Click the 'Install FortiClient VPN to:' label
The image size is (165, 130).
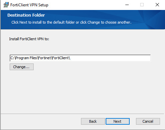point(29,39)
